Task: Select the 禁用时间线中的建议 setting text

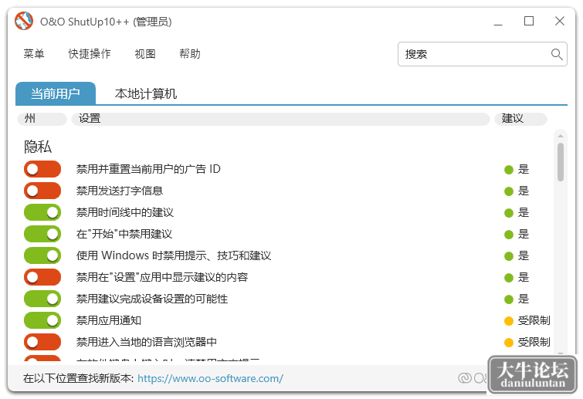Action: (x=125, y=212)
